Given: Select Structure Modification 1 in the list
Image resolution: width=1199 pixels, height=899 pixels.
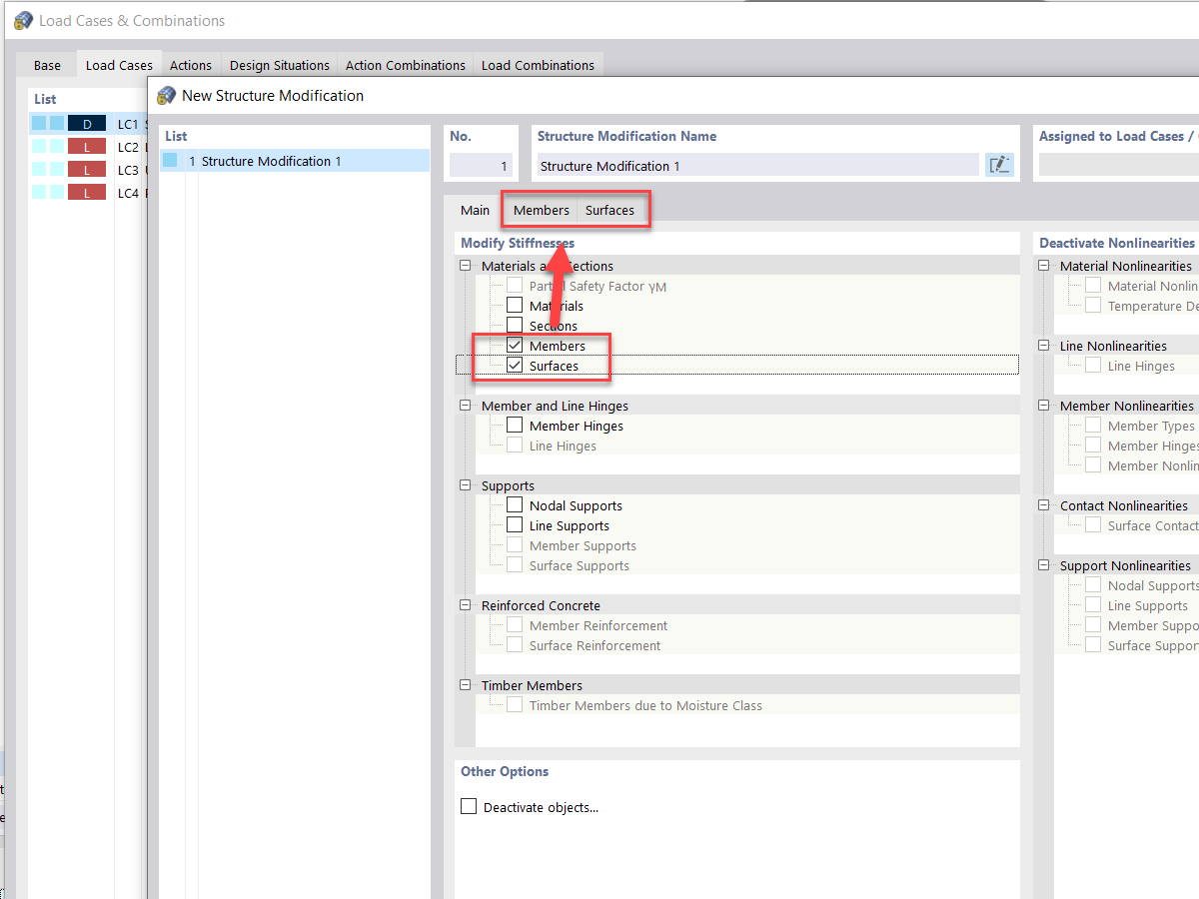Looking at the screenshot, I should (295, 161).
